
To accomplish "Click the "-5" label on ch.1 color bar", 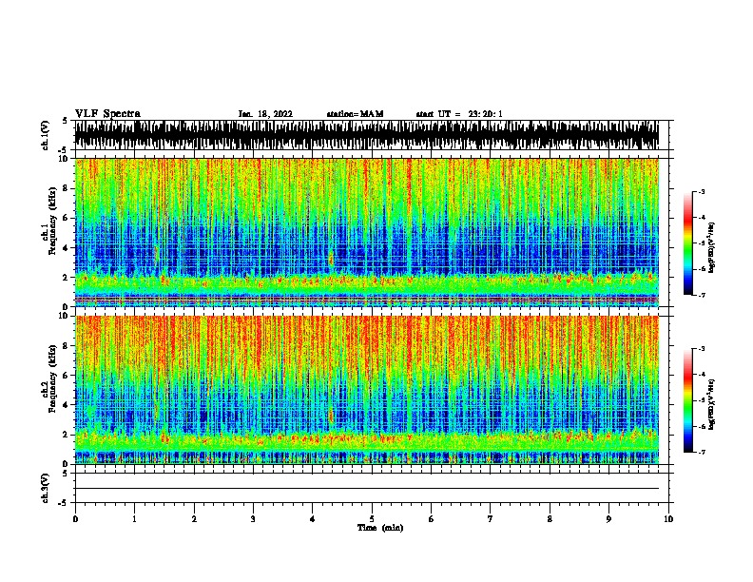I will click(x=701, y=243).
